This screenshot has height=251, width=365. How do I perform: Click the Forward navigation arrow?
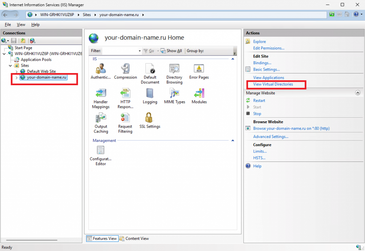click(15, 15)
